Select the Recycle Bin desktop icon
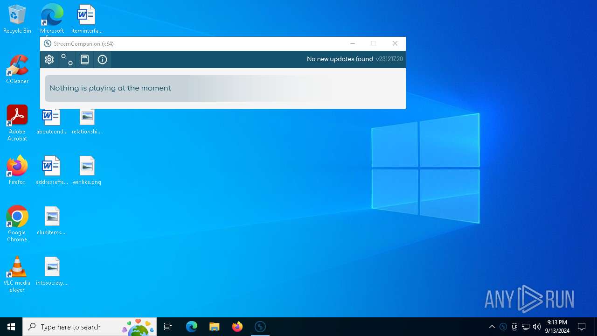 pos(17,19)
